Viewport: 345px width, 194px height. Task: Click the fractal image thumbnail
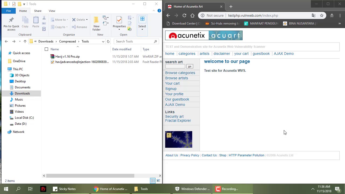point(179,140)
